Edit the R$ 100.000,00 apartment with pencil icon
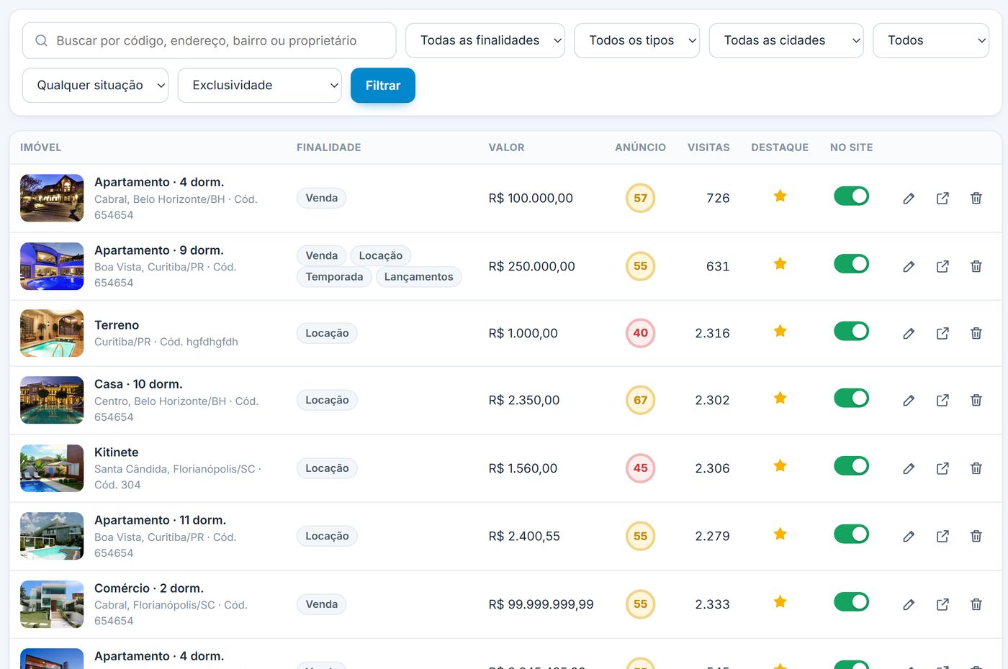1008x669 pixels. [x=909, y=199]
